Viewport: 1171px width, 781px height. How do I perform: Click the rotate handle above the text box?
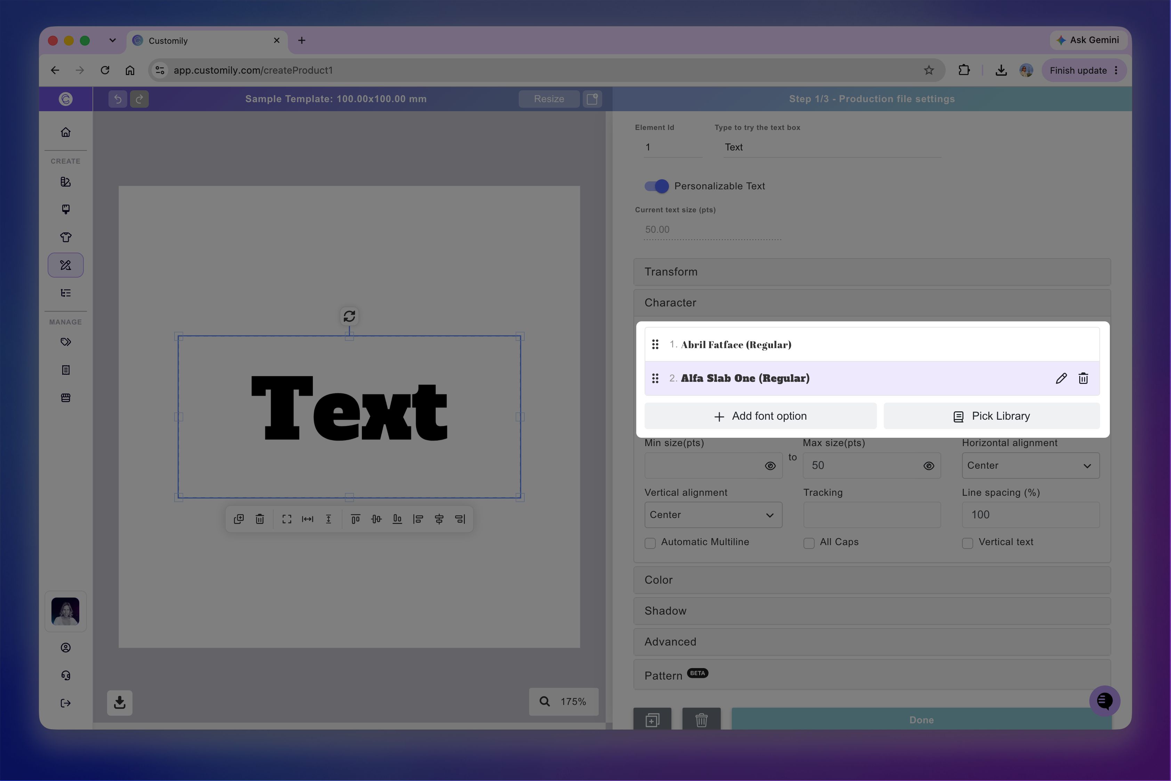[349, 316]
